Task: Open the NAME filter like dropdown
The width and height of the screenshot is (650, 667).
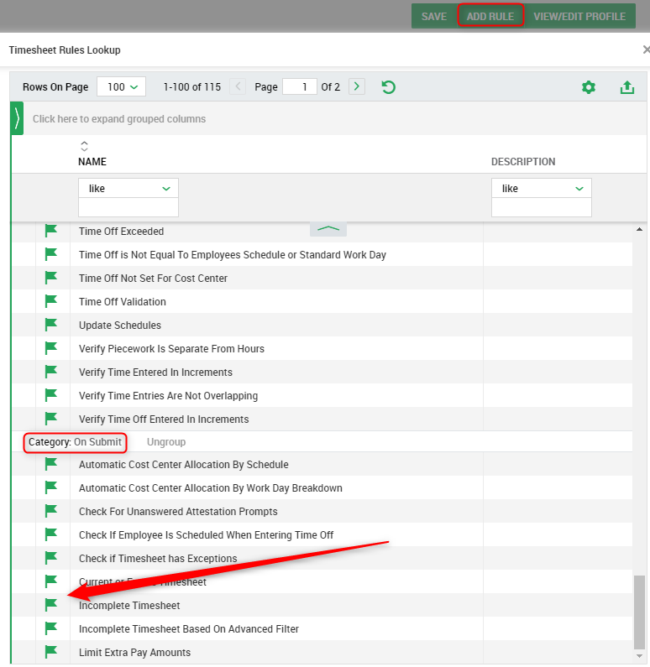Action: coord(128,188)
